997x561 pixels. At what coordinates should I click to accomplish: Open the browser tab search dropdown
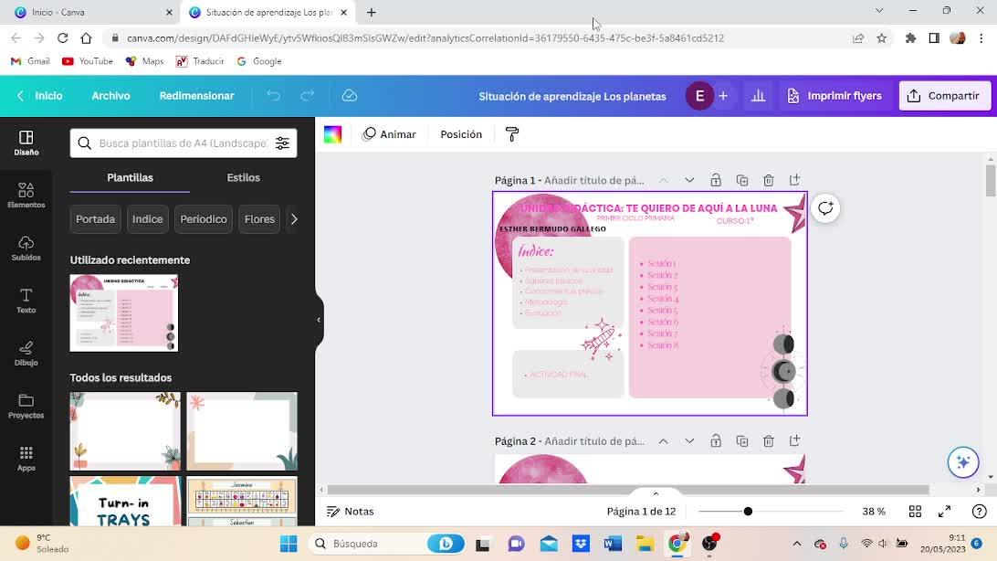click(878, 11)
